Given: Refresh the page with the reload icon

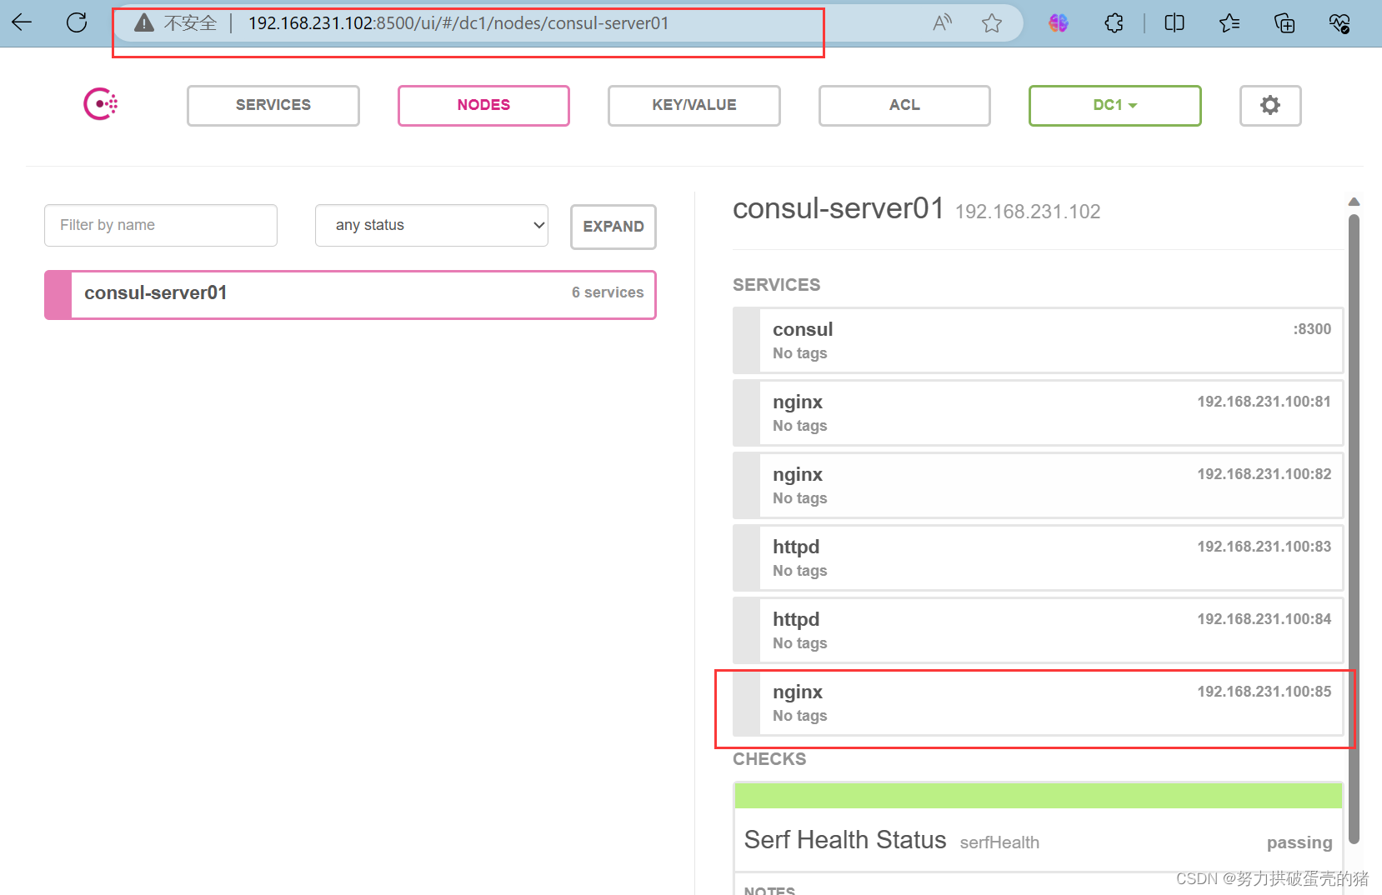Looking at the screenshot, I should (x=77, y=22).
